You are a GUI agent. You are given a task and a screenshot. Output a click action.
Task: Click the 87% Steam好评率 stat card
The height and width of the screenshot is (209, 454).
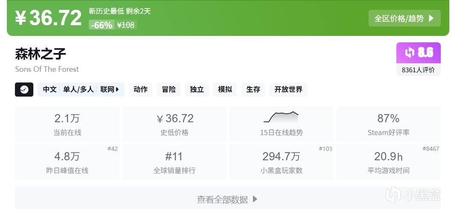(389, 124)
